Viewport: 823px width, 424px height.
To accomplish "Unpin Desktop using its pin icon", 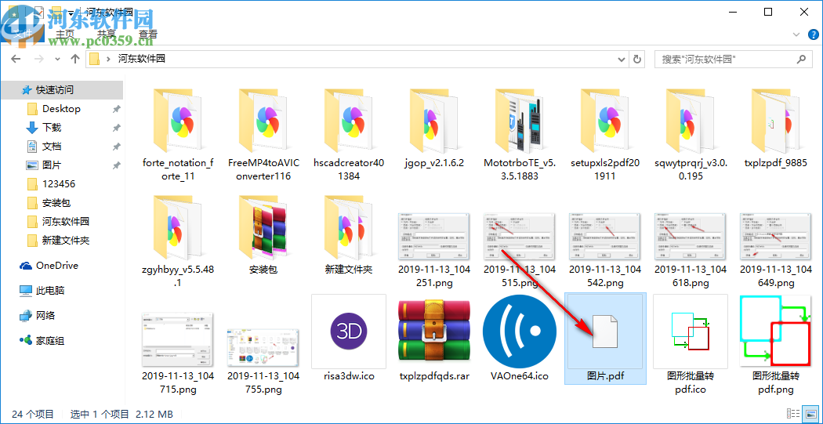I will (117, 109).
